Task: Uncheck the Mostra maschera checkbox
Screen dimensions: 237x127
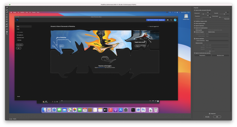Action: 195,39
